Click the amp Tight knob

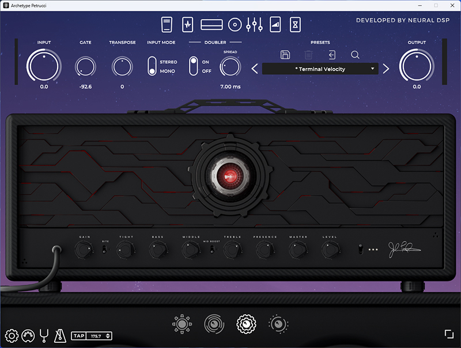pos(126,250)
